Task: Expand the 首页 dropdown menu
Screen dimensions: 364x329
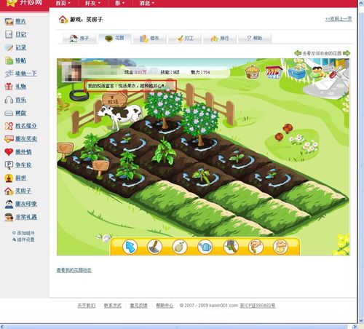Action: point(63,3)
